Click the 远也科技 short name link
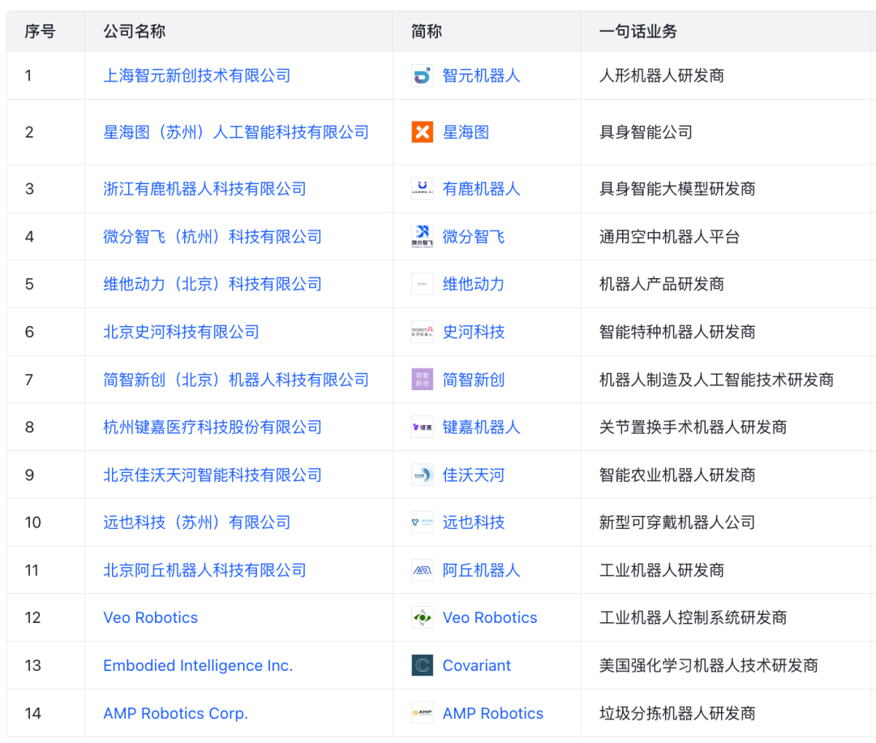Viewport: 876px width, 743px height. point(473,522)
